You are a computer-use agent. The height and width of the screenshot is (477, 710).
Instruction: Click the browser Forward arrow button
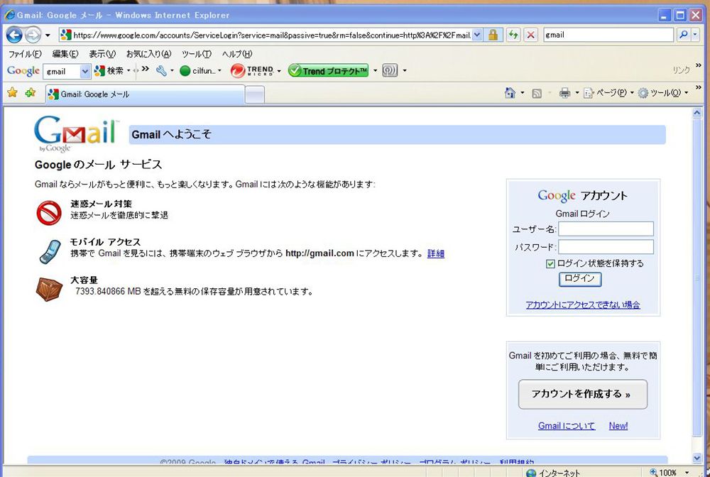pyautogui.click(x=33, y=35)
